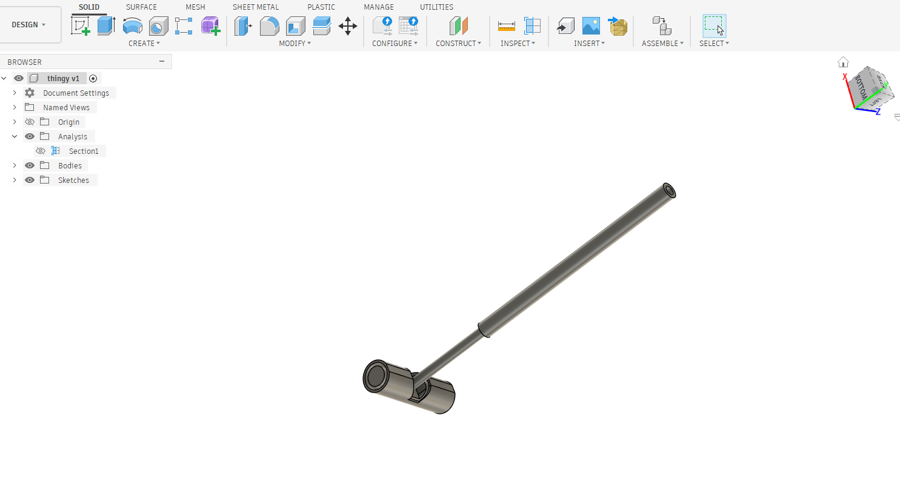
Task: Click the Insert Mesh icon
Action: 618,25
